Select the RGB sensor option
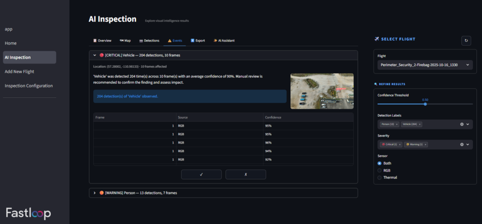This screenshot has height=224, width=482. pyautogui.click(x=380, y=170)
